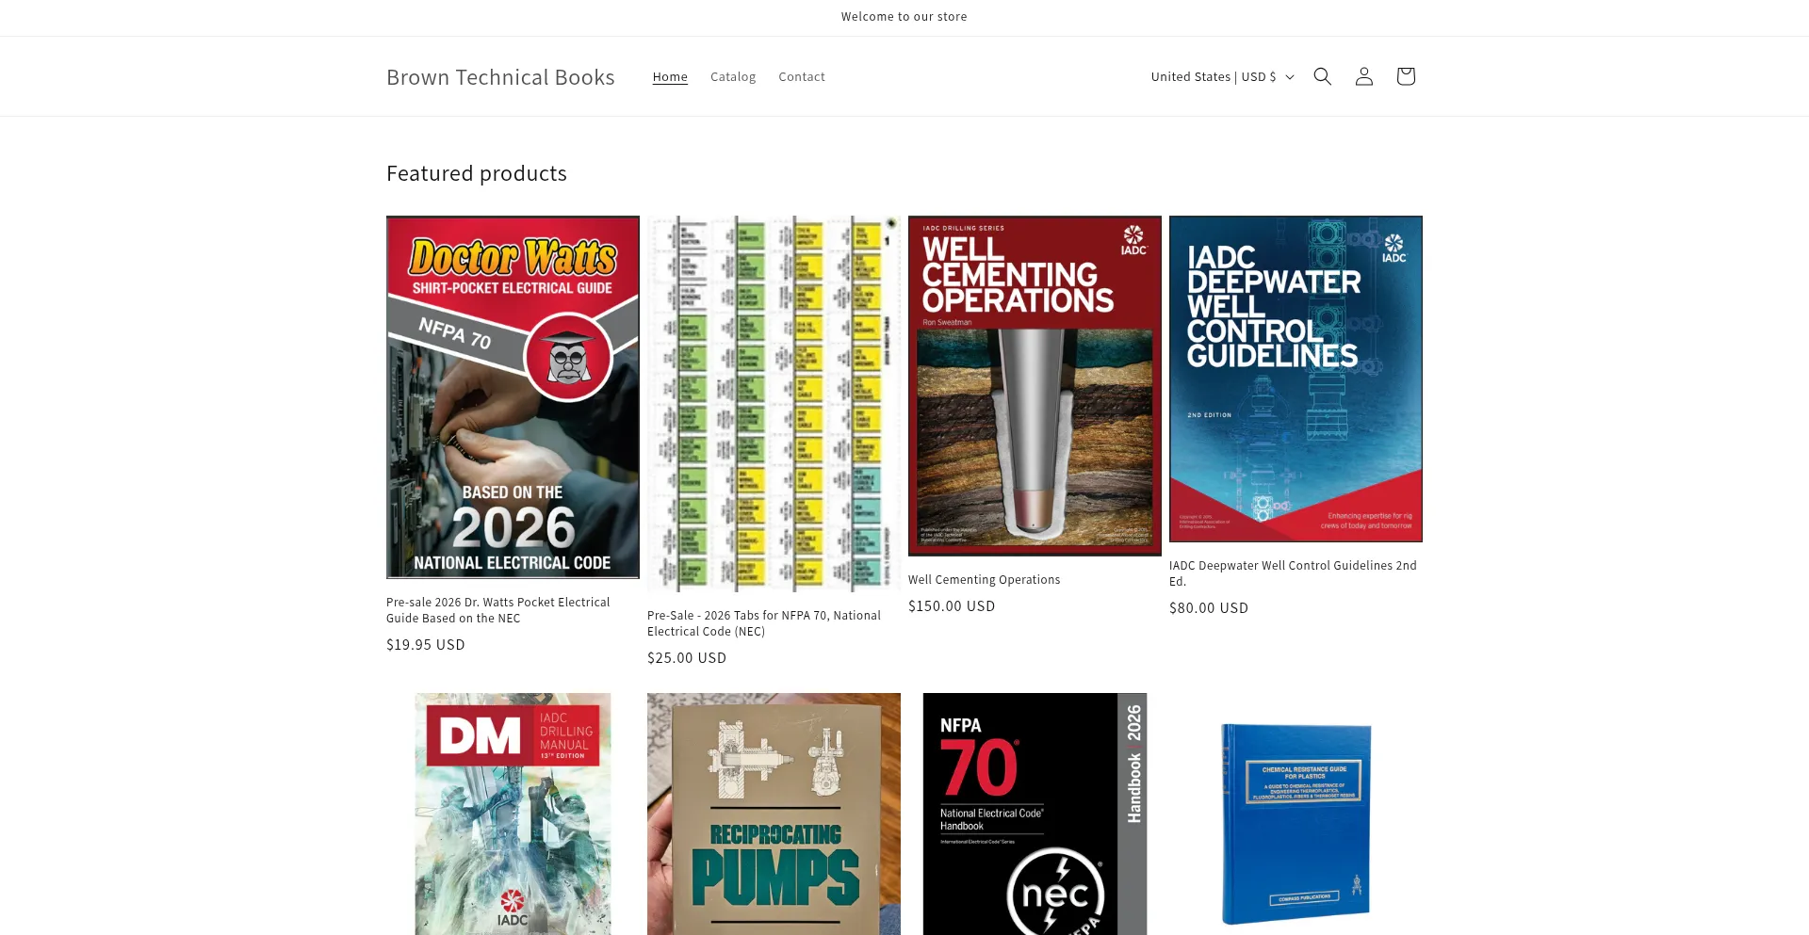
Task: Click the blue Chemical Resistance Guide book
Action: coord(1296,824)
